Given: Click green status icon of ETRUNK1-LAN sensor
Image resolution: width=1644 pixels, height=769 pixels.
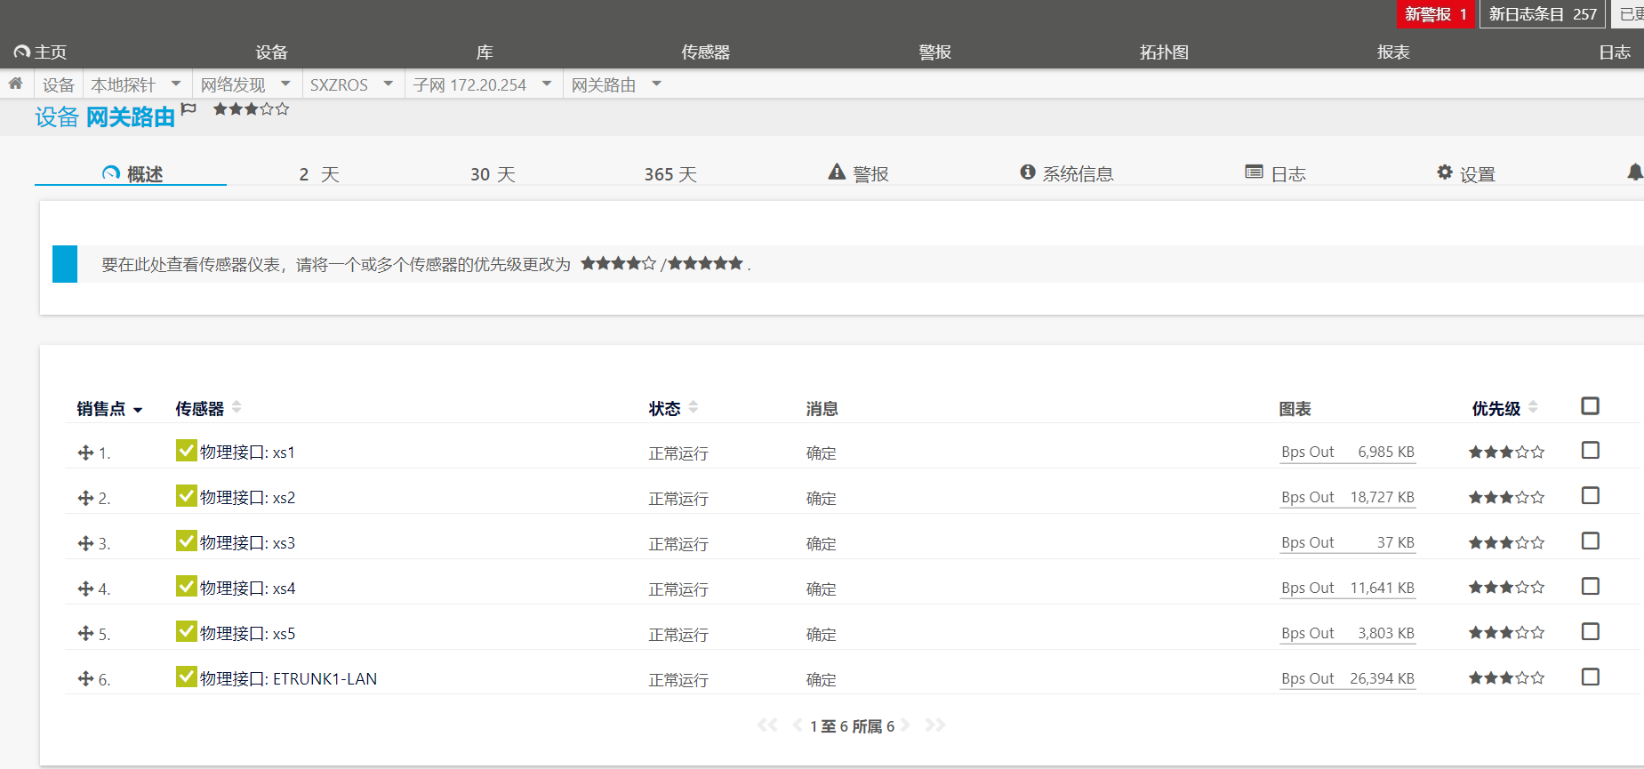Looking at the screenshot, I should 186,677.
